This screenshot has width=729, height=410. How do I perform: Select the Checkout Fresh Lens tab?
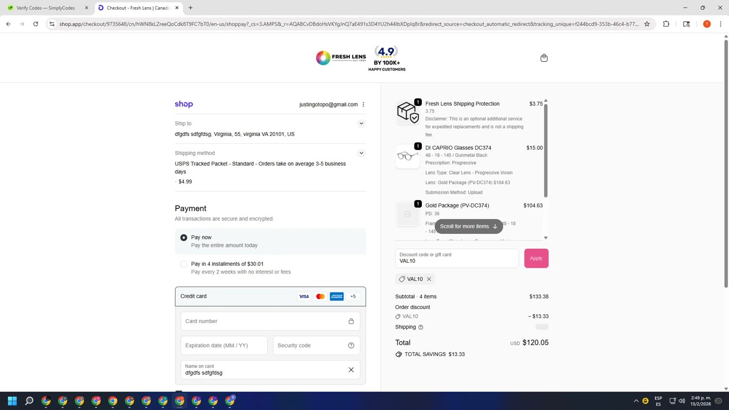[x=138, y=8]
